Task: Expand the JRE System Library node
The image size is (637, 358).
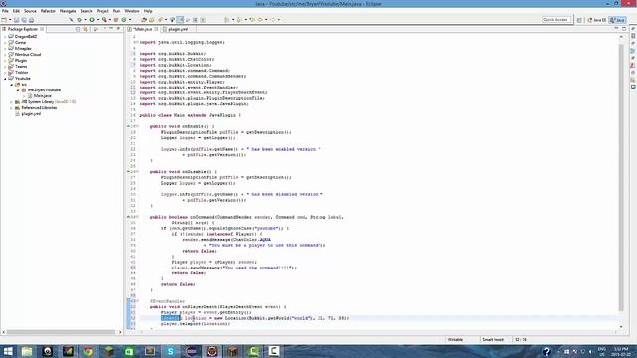Action: click(x=11, y=102)
